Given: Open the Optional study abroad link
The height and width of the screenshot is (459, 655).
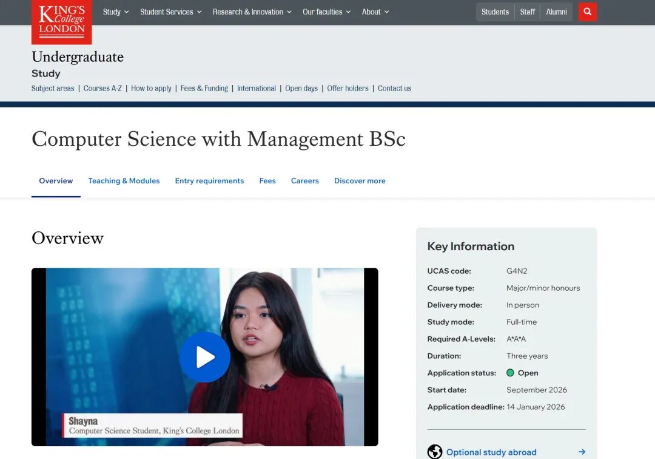Looking at the screenshot, I should click(491, 452).
